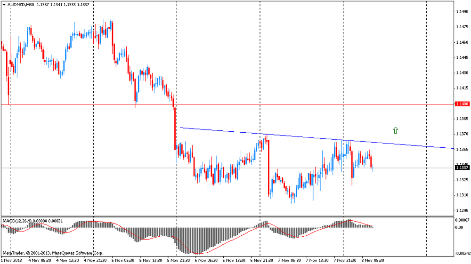Click MACD scale value 0.00087

click(x=463, y=220)
